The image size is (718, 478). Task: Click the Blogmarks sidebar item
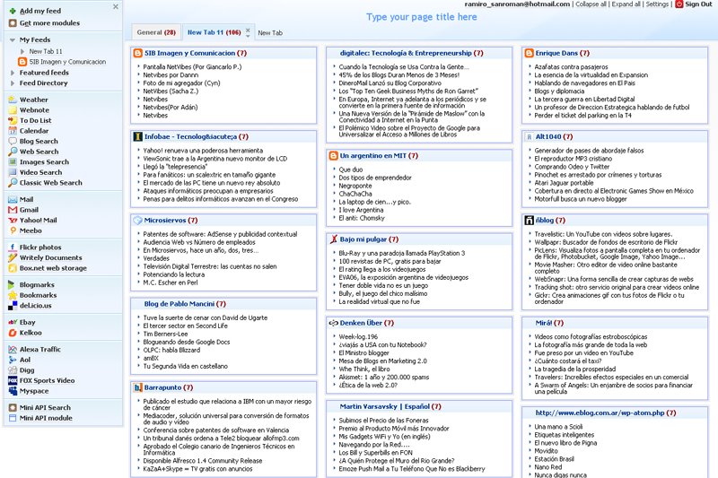pos(37,284)
